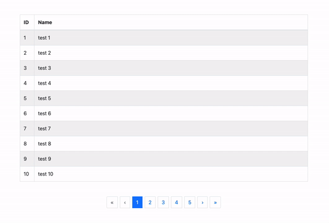
Task: Navigate to page 4
Action: click(x=177, y=202)
